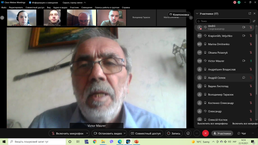Open reactions emoji button
The width and height of the screenshot is (258, 145).
coord(188,133)
